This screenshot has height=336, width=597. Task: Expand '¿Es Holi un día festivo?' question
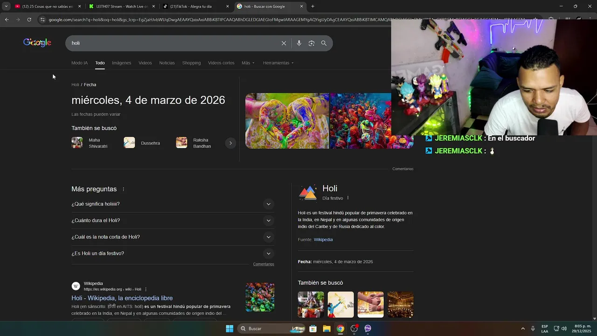(x=173, y=253)
